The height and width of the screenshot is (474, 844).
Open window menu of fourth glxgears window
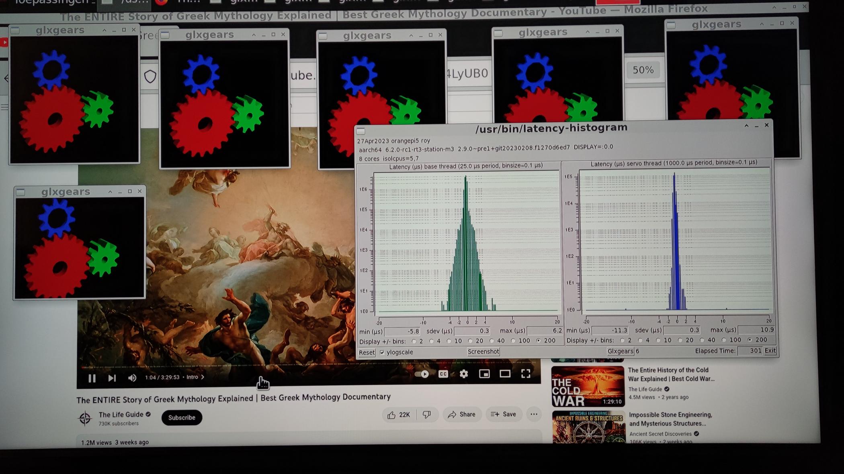[498, 33]
